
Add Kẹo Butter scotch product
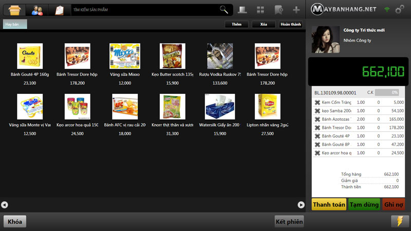point(172,56)
